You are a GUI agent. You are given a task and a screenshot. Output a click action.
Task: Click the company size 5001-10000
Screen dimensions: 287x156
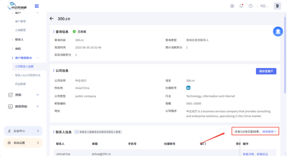tap(194, 104)
